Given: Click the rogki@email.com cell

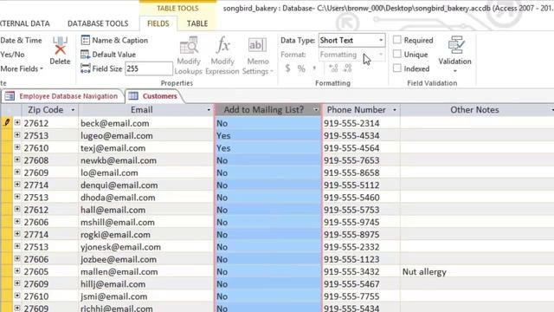Looking at the screenshot, I should 146,235.
